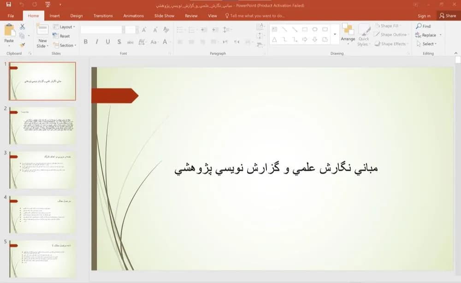Open the Arrange menu
This screenshot has width=461, height=283.
348,34
